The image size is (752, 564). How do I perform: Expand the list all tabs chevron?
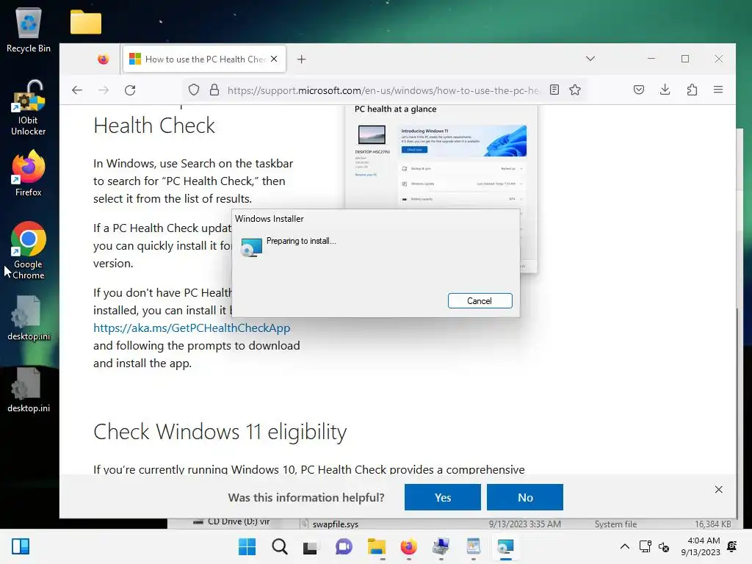(590, 59)
